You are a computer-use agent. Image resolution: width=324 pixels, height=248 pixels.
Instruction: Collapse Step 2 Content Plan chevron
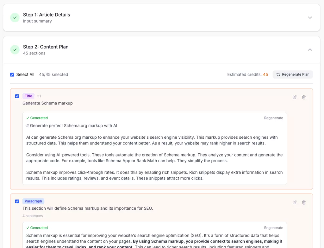click(310, 50)
